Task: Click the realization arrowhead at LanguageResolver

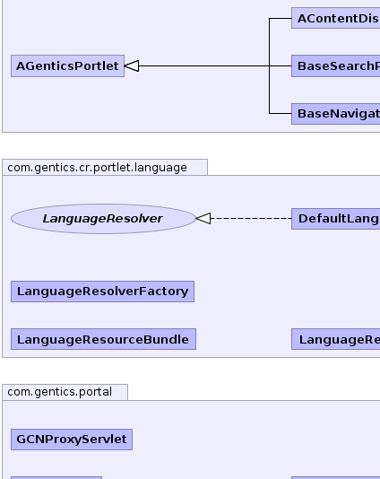Action: point(203,219)
